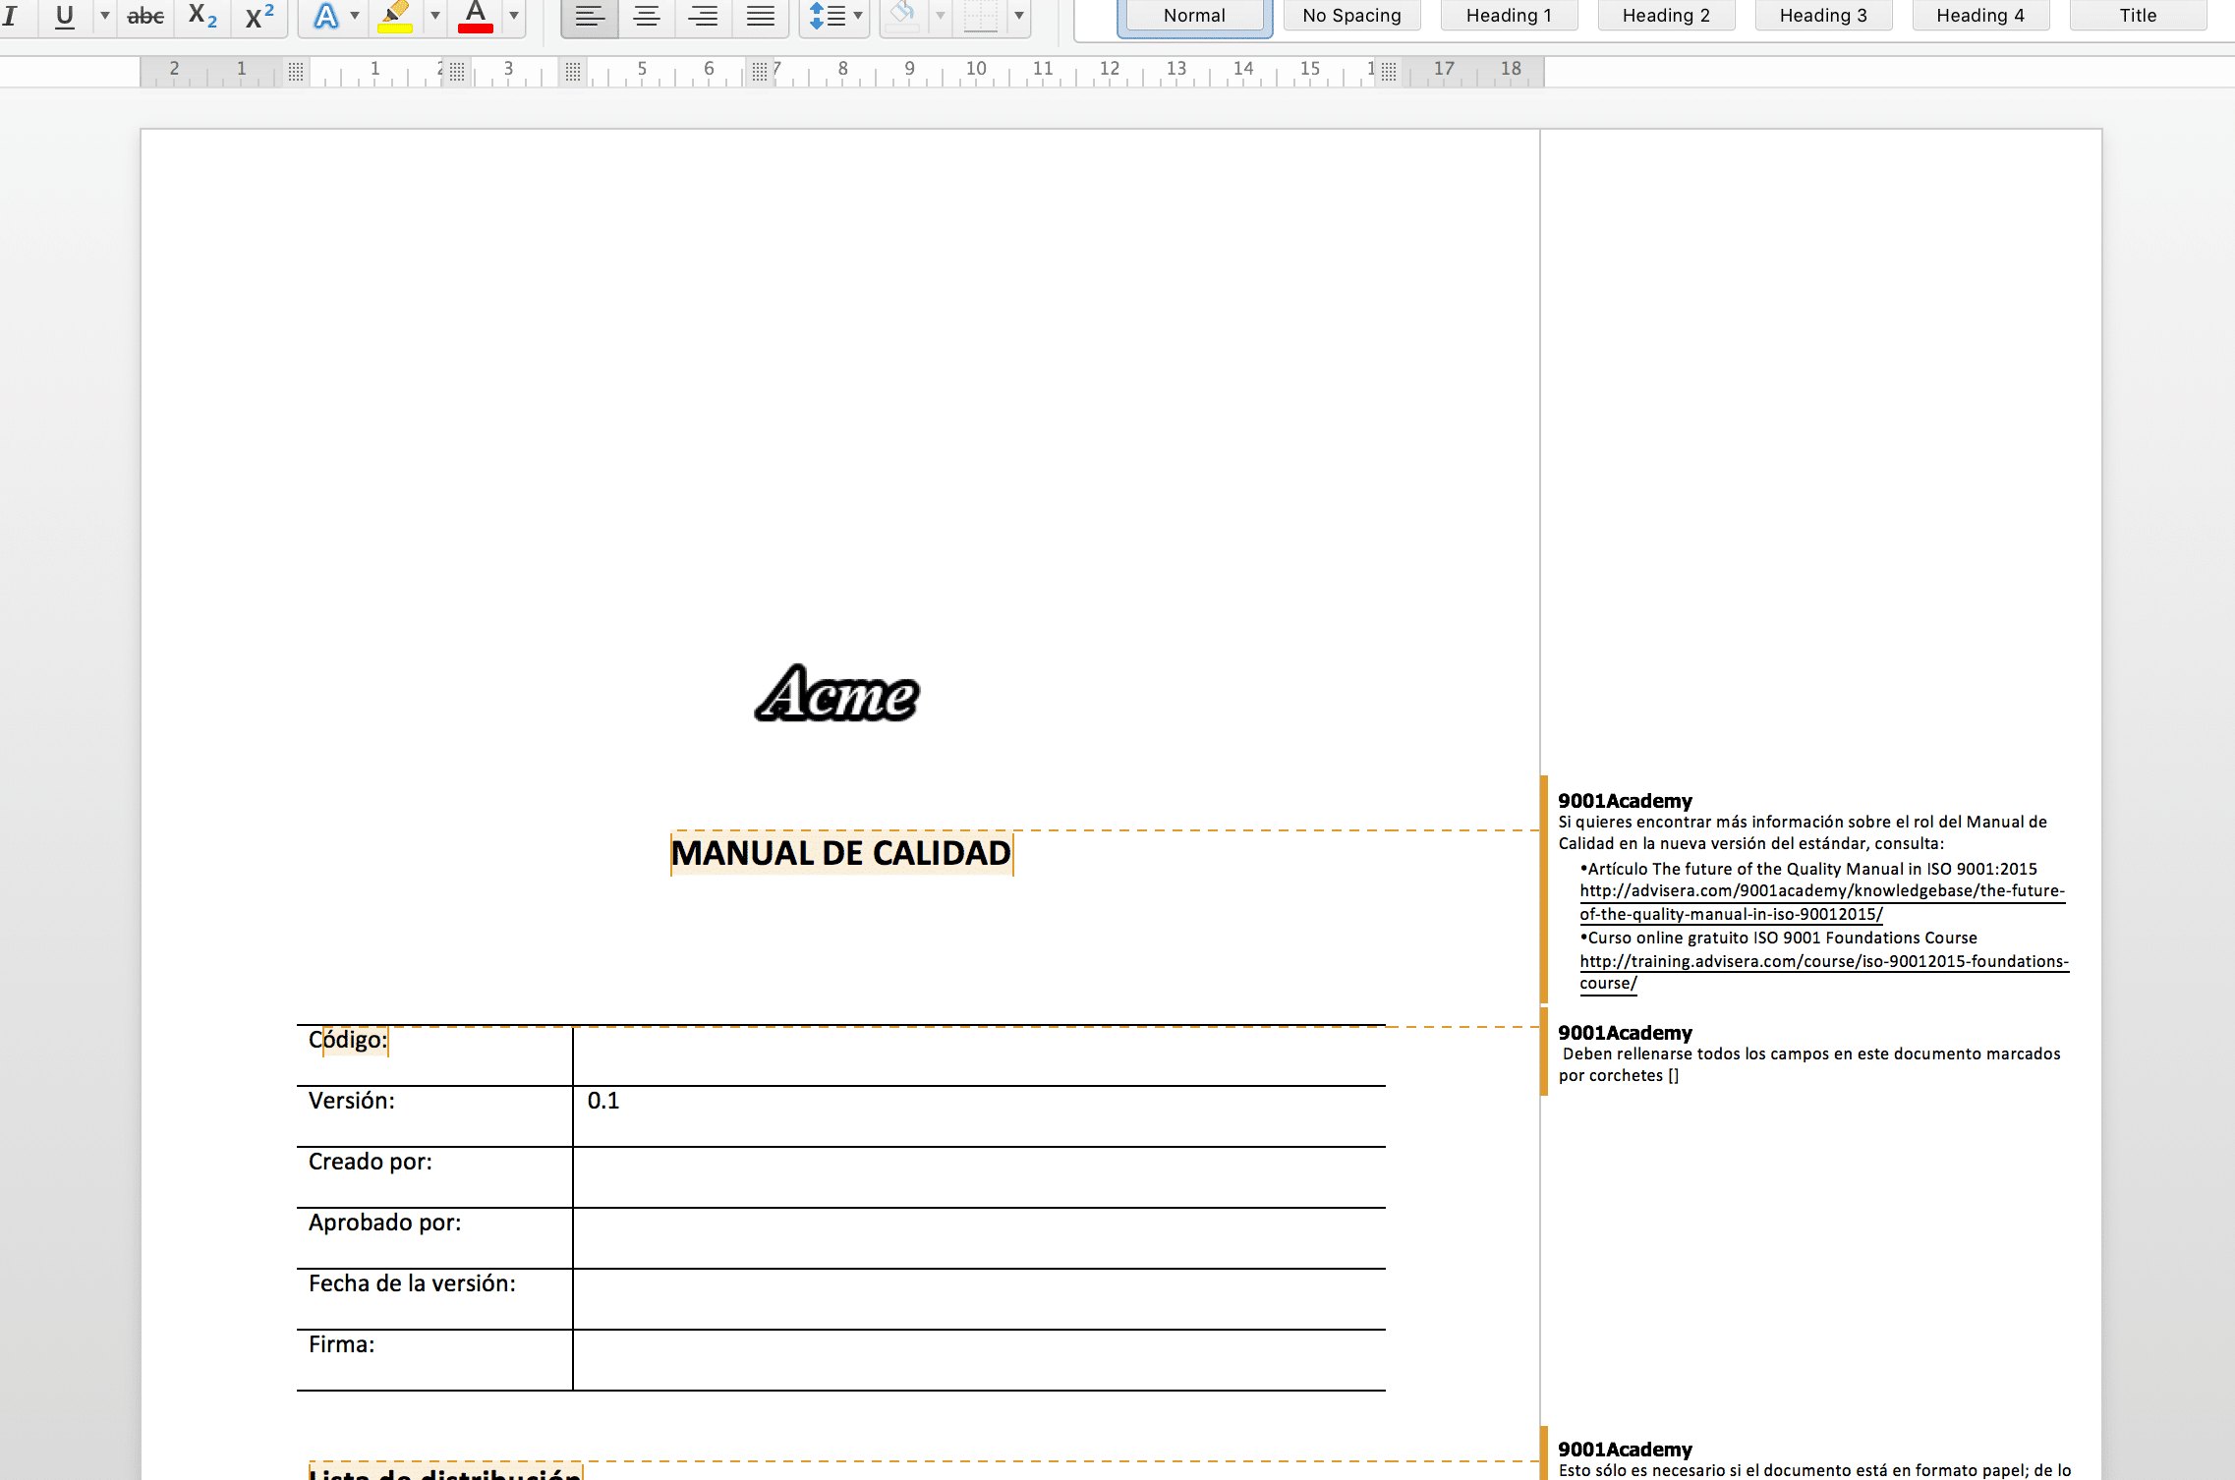Switch to Heading 1 style
This screenshot has height=1480, width=2235.
pyautogui.click(x=1509, y=15)
